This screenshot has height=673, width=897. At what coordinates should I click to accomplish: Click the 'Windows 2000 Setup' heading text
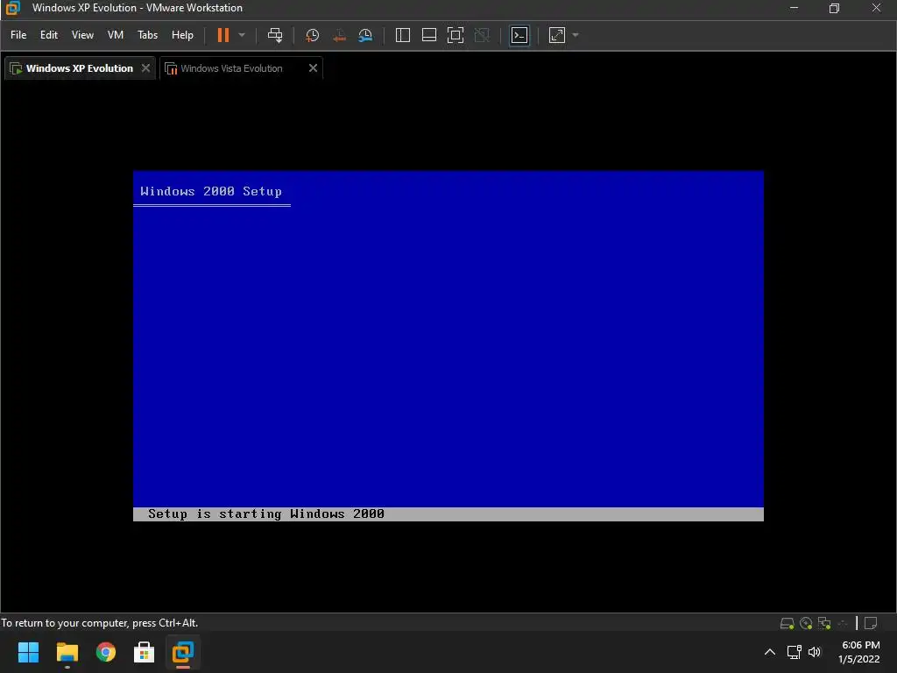[211, 191]
